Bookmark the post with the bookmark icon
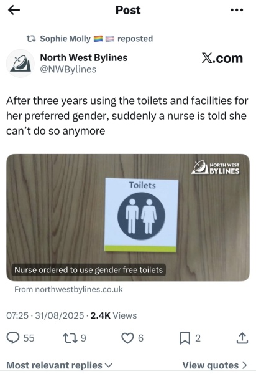Viewport: 256px width, 374px height. point(185,338)
